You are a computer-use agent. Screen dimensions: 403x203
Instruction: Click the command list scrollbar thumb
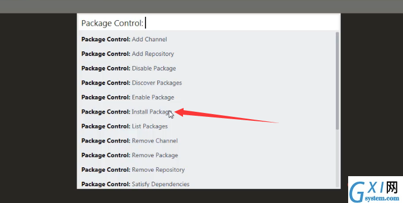(x=338, y=81)
